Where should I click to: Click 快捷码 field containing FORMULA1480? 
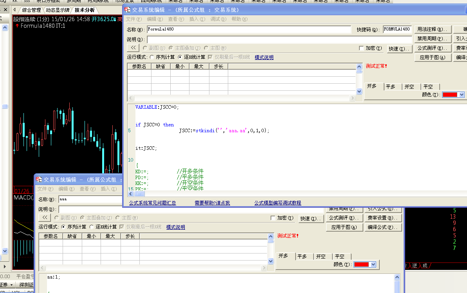[x=397, y=29]
